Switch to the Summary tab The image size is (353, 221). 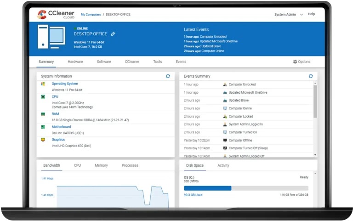point(46,62)
